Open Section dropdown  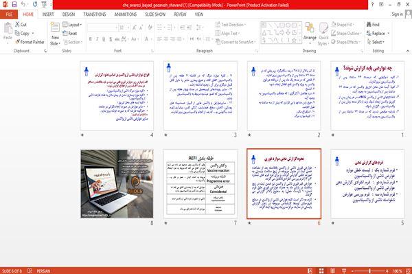[73, 42]
